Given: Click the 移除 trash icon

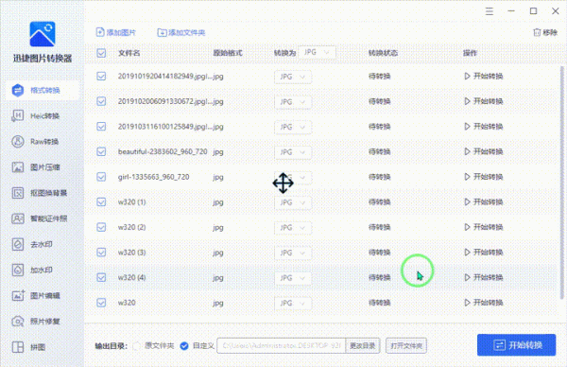Looking at the screenshot, I should coord(537,32).
